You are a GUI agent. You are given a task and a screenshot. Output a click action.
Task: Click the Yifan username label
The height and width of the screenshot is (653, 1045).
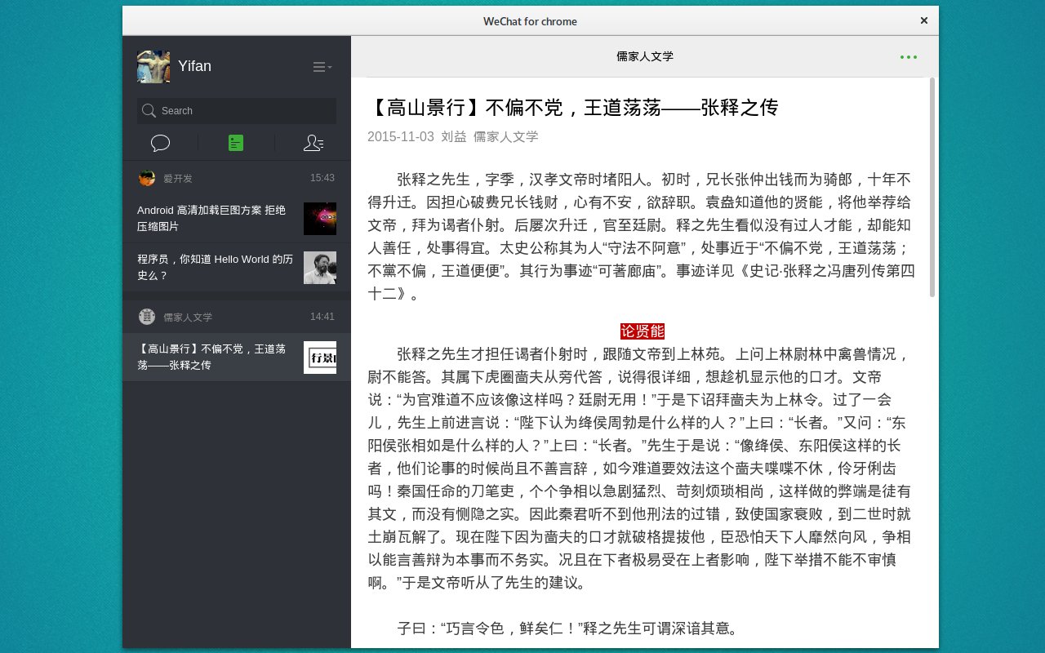(194, 66)
